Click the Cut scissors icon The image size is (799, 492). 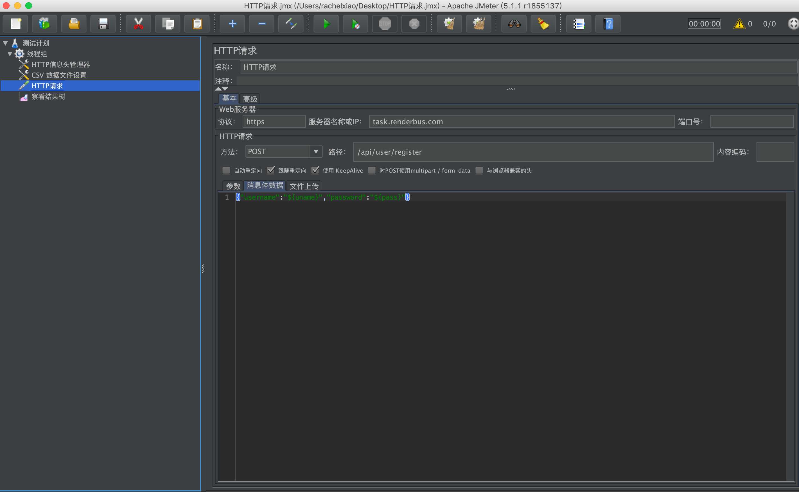tap(139, 24)
